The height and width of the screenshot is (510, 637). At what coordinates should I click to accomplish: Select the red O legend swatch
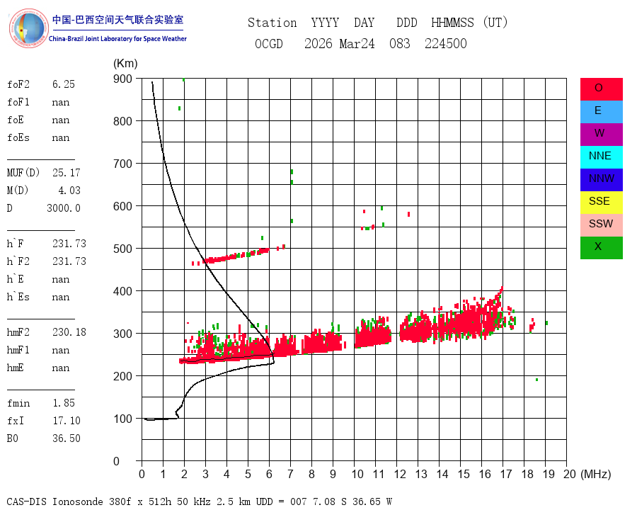[x=601, y=89]
